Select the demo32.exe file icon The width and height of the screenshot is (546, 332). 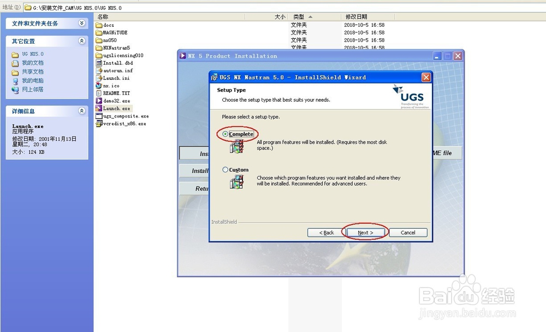point(99,101)
